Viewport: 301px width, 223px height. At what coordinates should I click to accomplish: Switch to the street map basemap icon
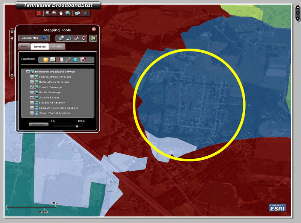[78, 13]
